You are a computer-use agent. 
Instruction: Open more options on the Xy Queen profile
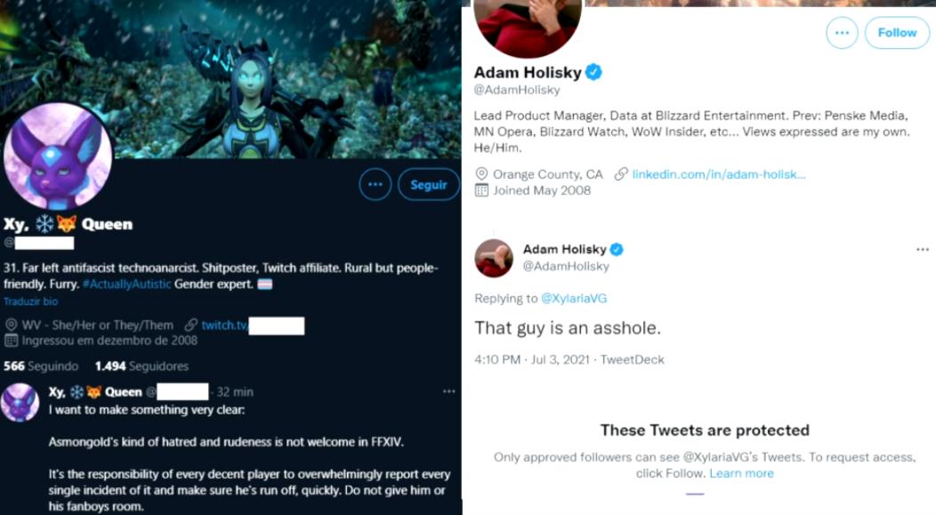click(x=375, y=185)
